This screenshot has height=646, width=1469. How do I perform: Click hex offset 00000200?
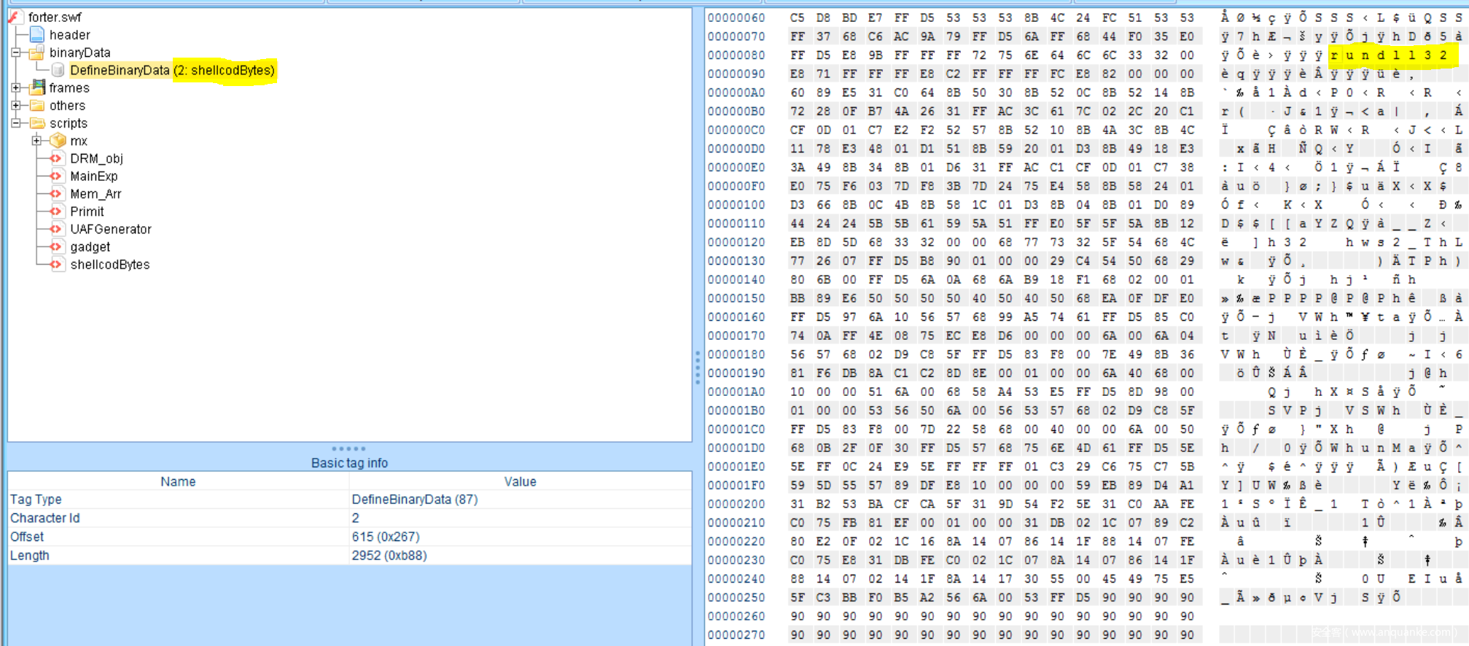(x=736, y=504)
